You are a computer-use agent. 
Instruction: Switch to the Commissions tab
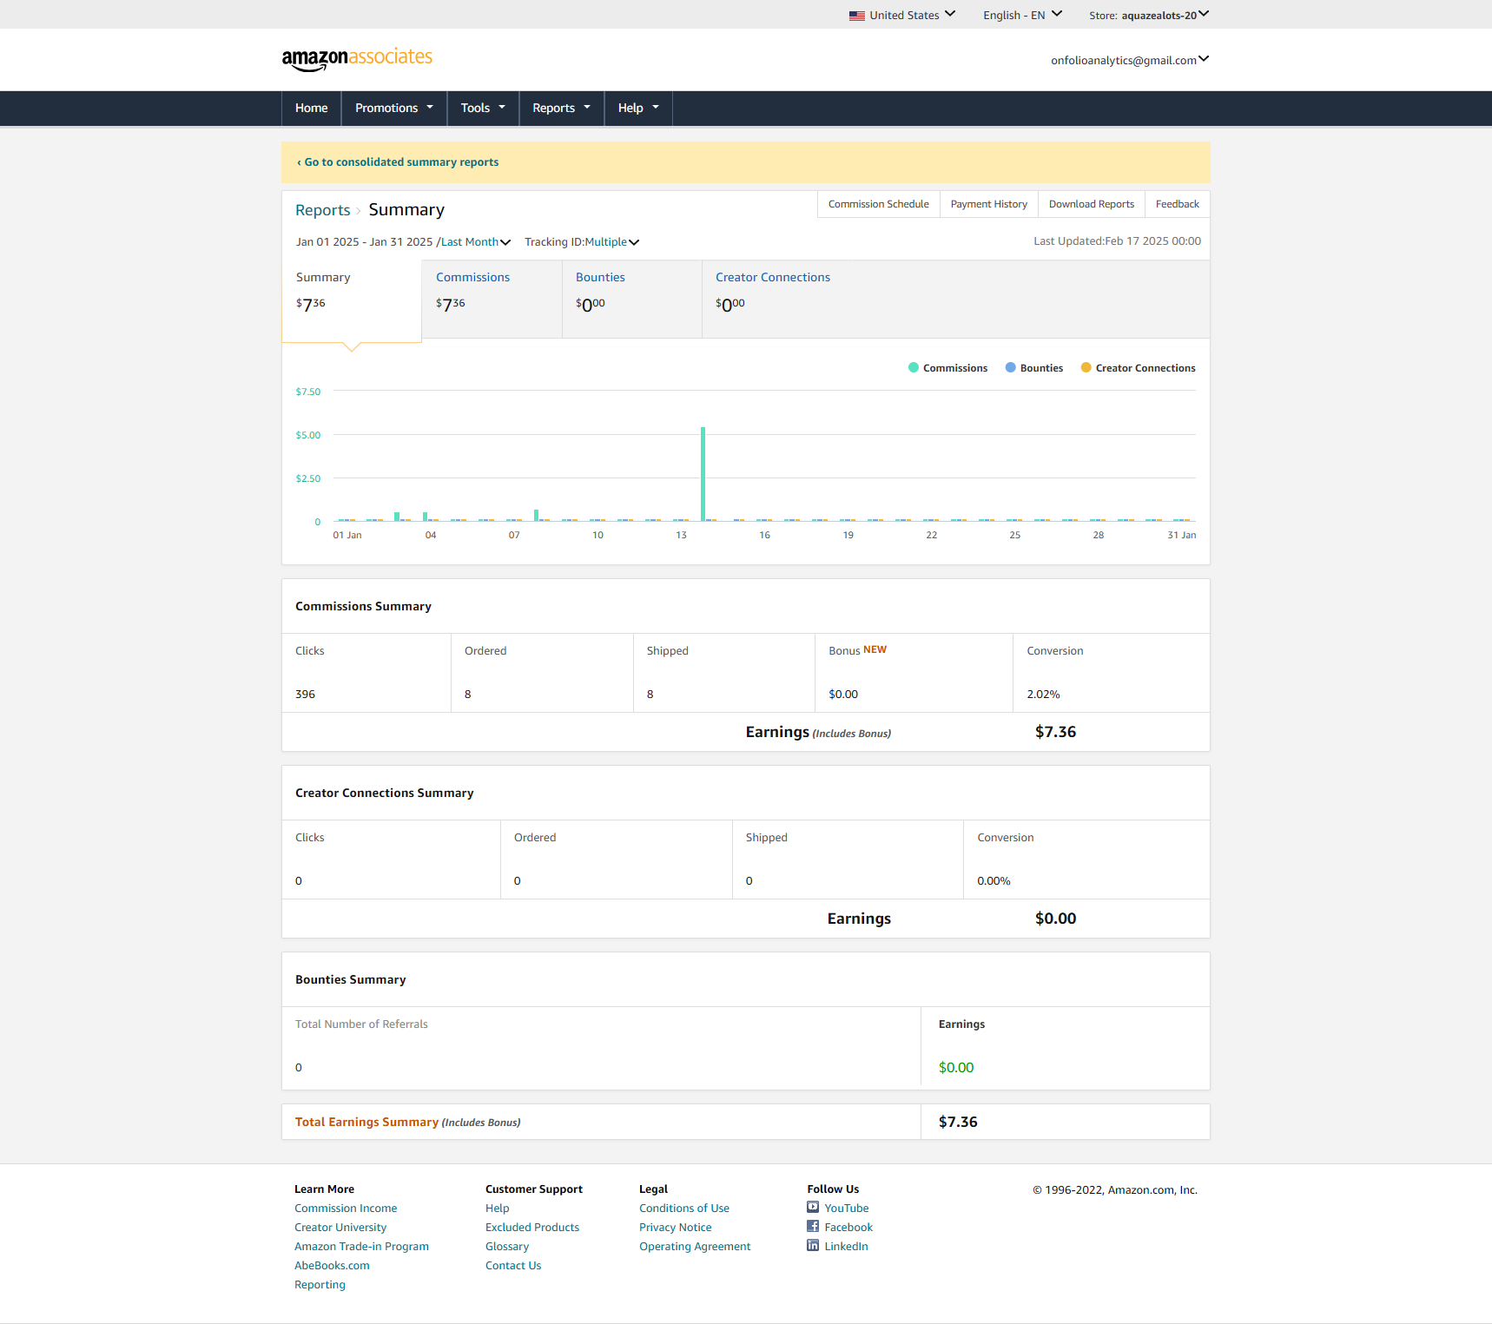[x=492, y=299]
